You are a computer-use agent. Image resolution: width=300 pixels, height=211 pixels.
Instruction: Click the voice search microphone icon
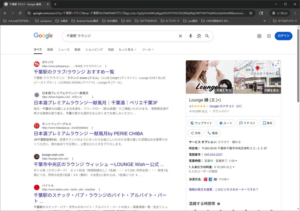click(190, 36)
